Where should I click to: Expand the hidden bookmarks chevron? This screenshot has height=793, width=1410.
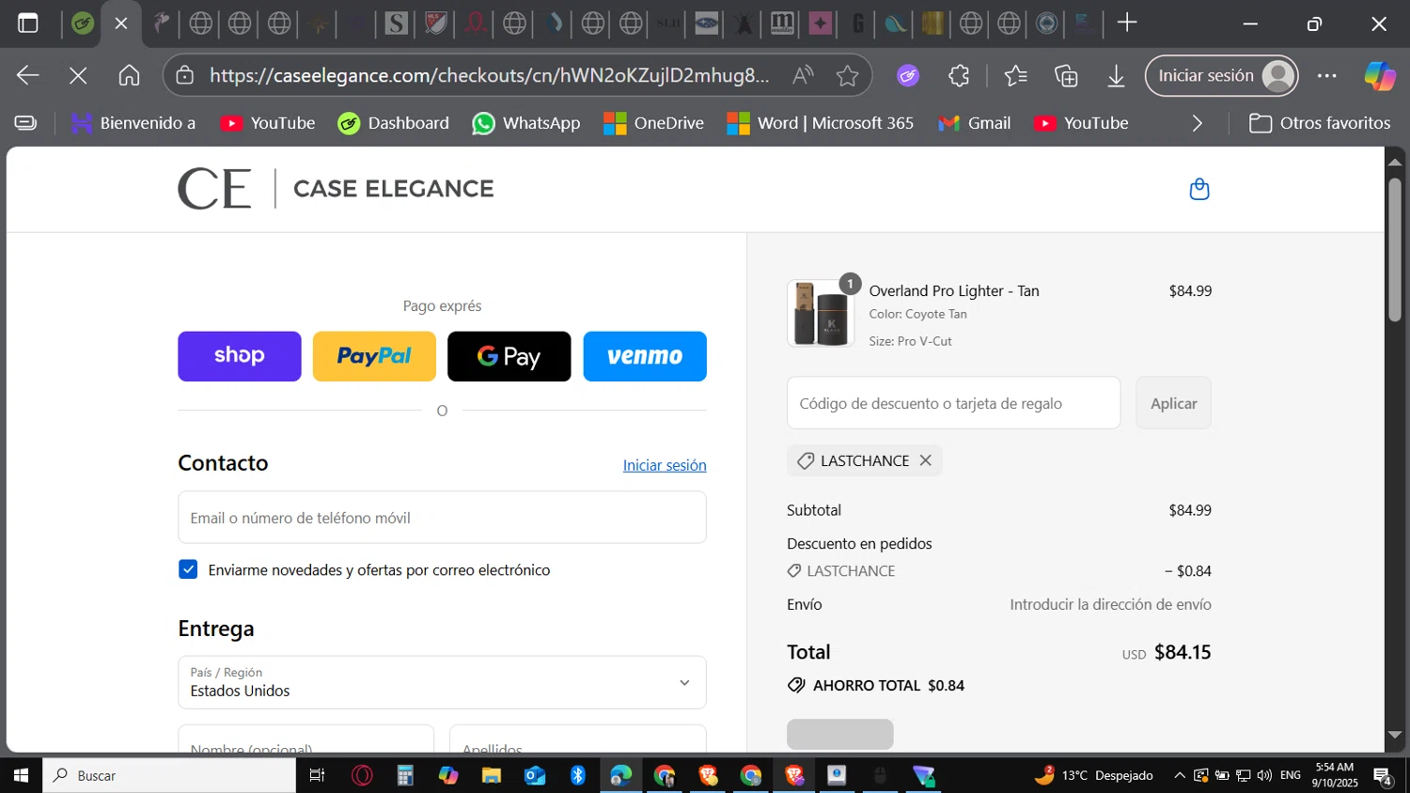tap(1197, 123)
